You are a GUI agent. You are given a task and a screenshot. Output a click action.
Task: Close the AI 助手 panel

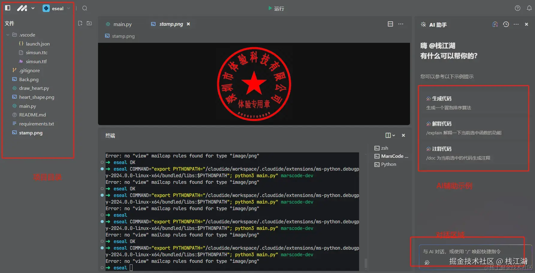(527, 25)
